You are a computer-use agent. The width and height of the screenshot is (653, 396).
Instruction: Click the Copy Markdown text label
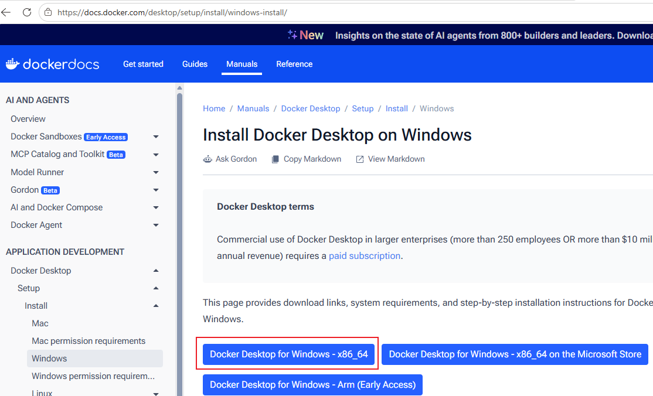(312, 159)
